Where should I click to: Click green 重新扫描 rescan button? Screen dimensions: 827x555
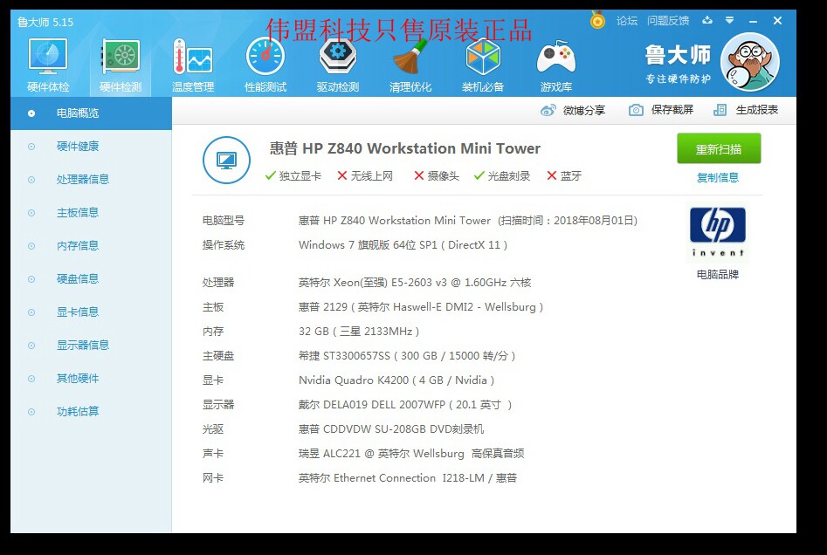[x=719, y=148]
